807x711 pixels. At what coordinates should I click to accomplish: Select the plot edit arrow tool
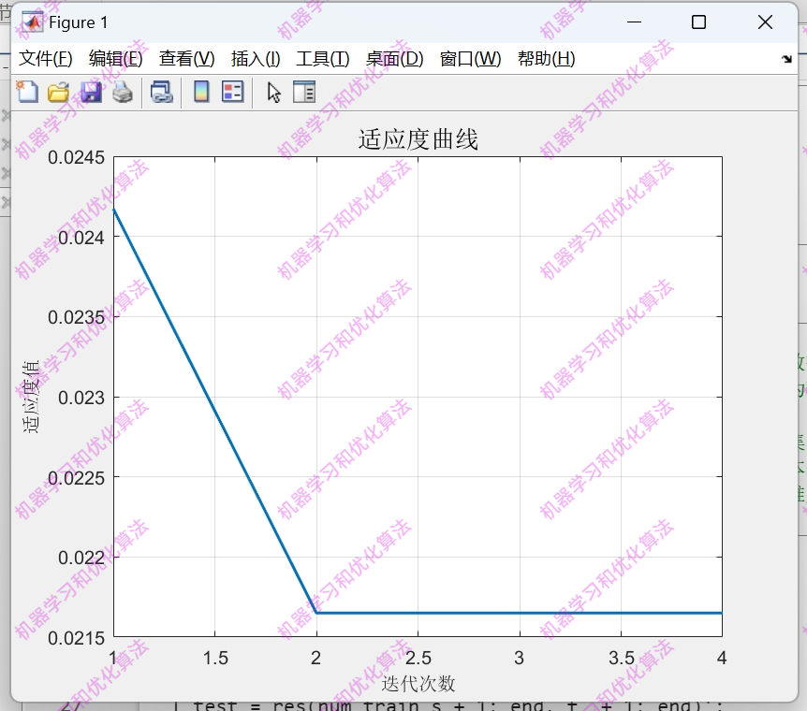click(x=272, y=91)
